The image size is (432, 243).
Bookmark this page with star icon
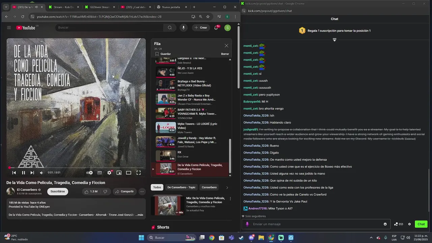tap(208, 17)
